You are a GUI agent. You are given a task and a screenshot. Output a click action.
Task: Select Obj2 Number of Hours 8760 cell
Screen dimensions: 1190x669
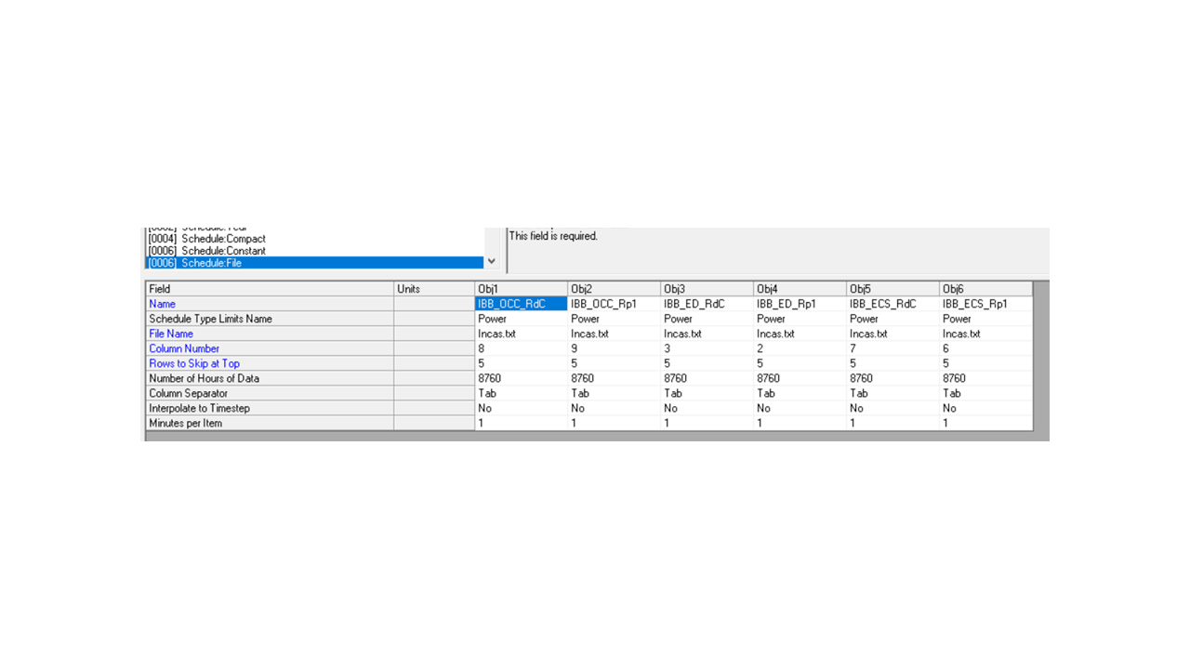tap(614, 378)
